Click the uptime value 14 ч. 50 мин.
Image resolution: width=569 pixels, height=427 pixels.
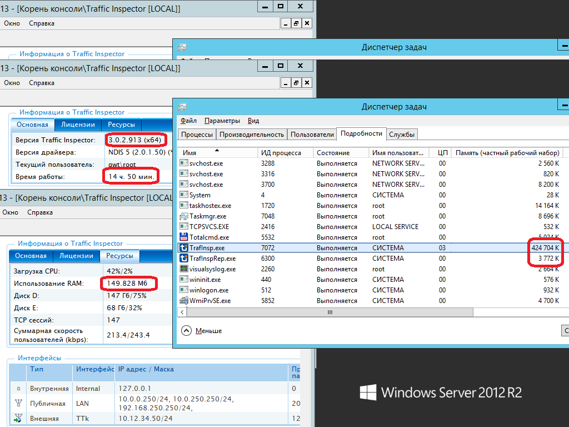131,176
